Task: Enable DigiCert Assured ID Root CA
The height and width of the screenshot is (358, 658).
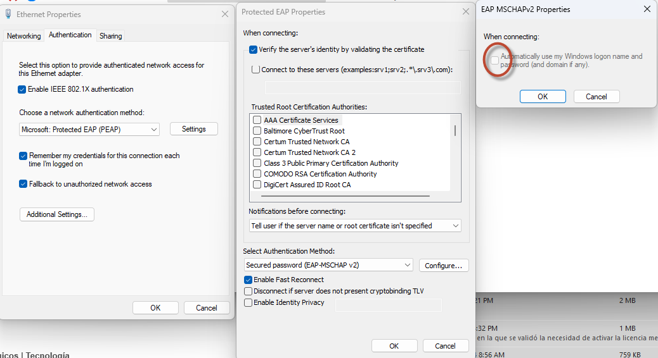Action: point(257,185)
